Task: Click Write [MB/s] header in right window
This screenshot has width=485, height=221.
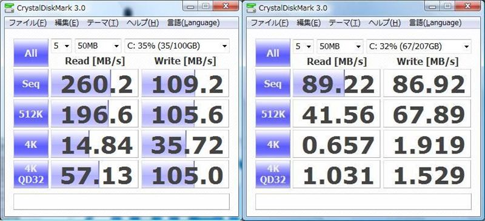Action: 427,61
